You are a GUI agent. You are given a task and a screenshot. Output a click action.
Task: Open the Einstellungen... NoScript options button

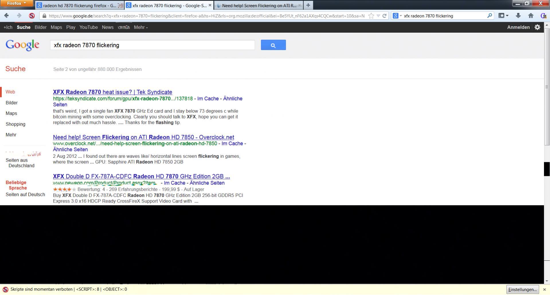pyautogui.click(x=522, y=290)
